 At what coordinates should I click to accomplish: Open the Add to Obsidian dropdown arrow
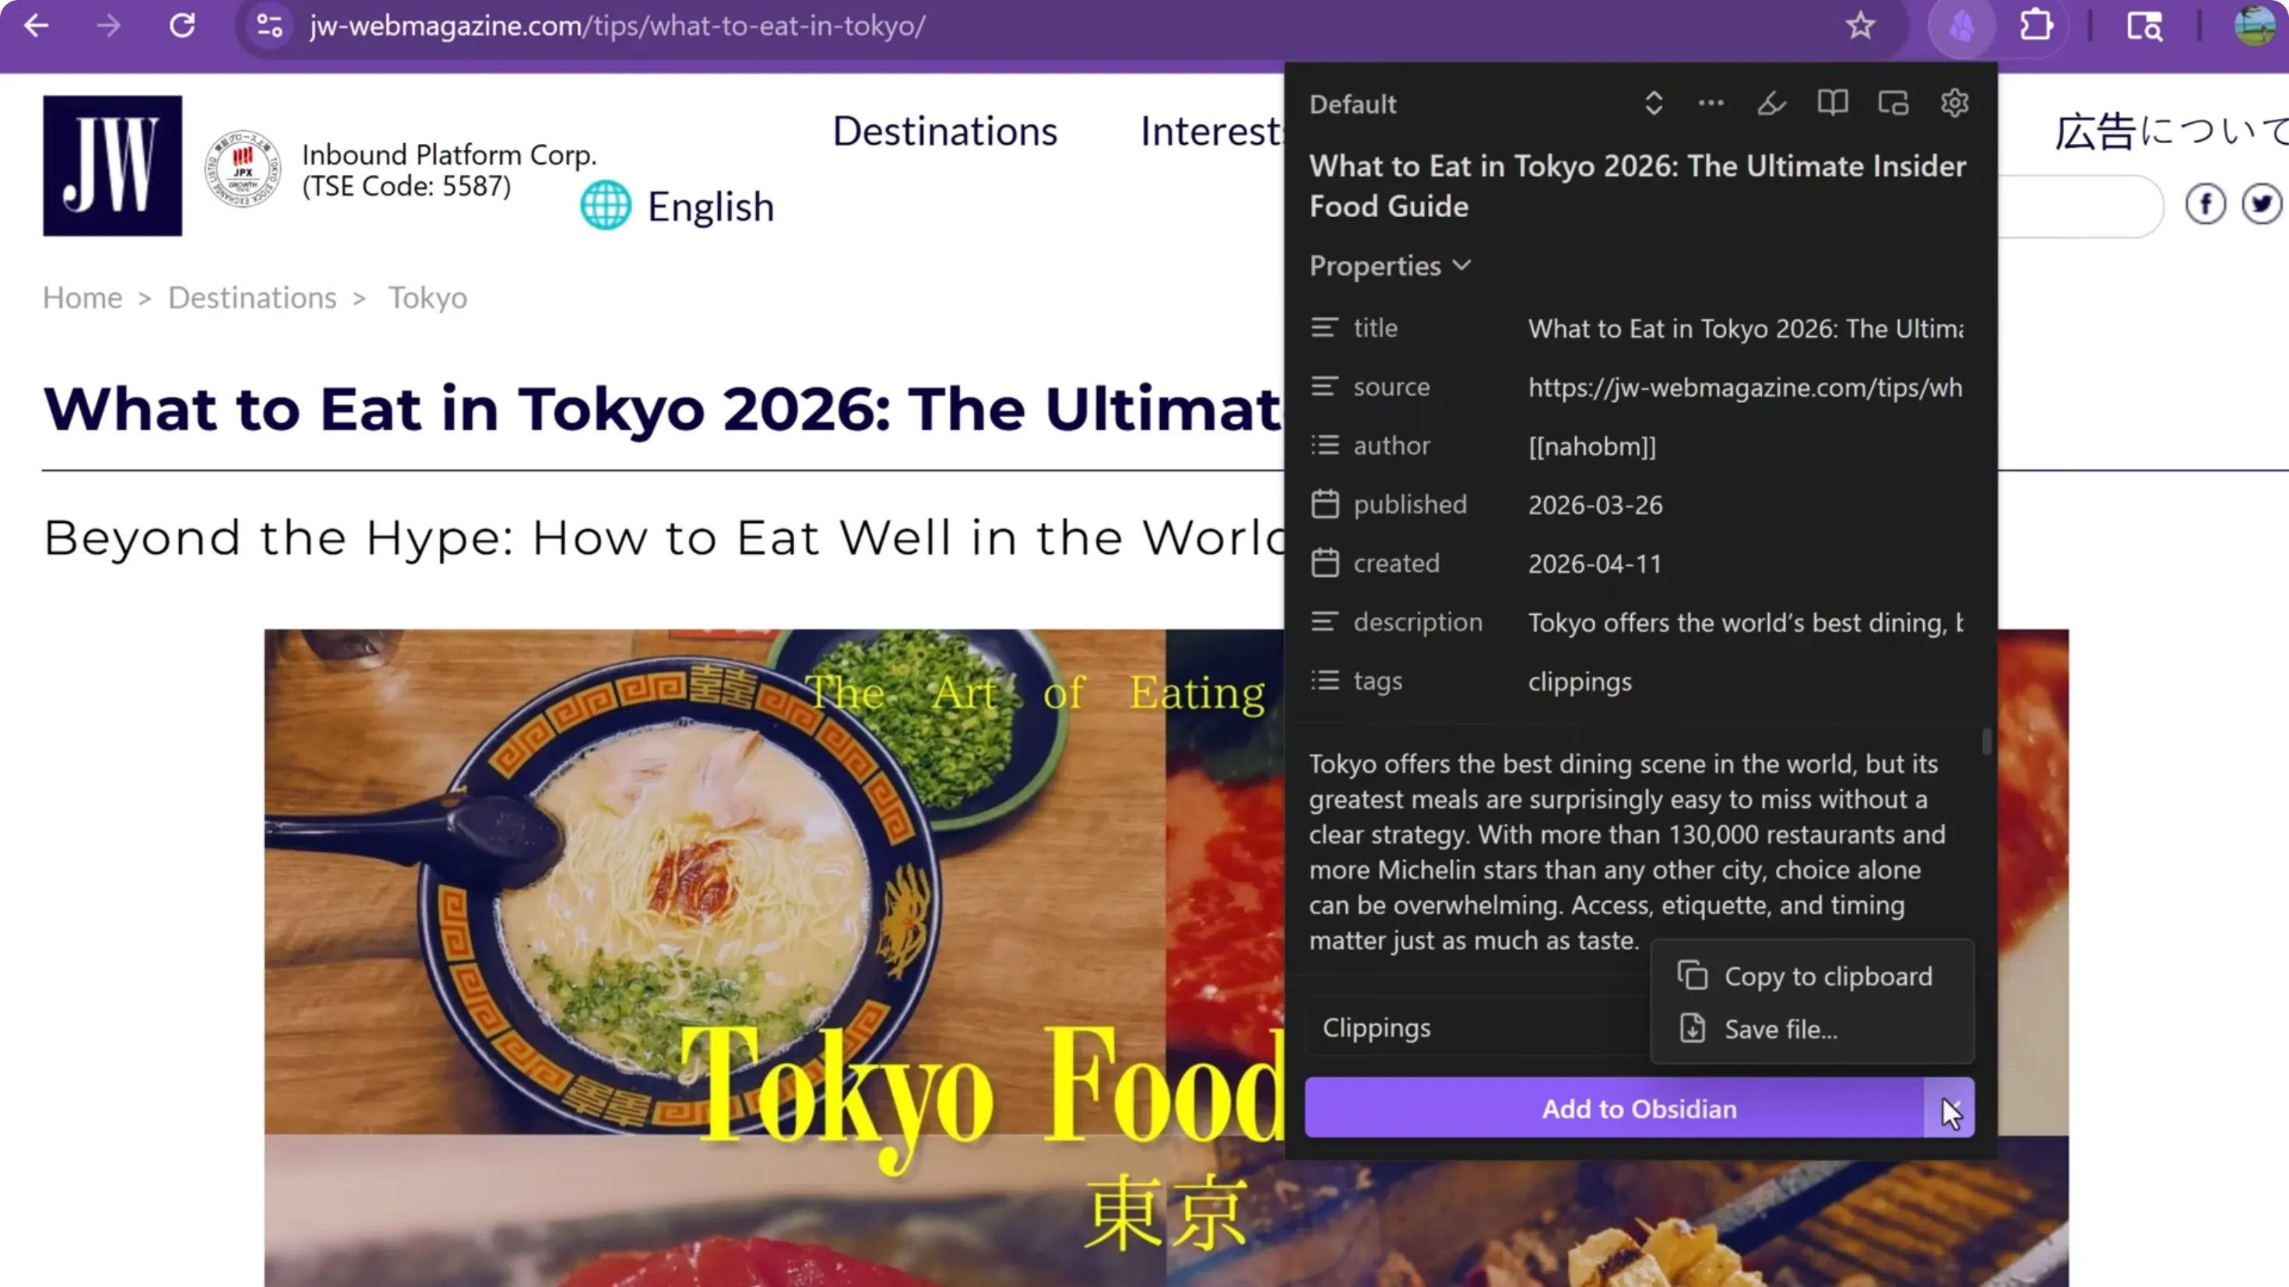1950,1109
